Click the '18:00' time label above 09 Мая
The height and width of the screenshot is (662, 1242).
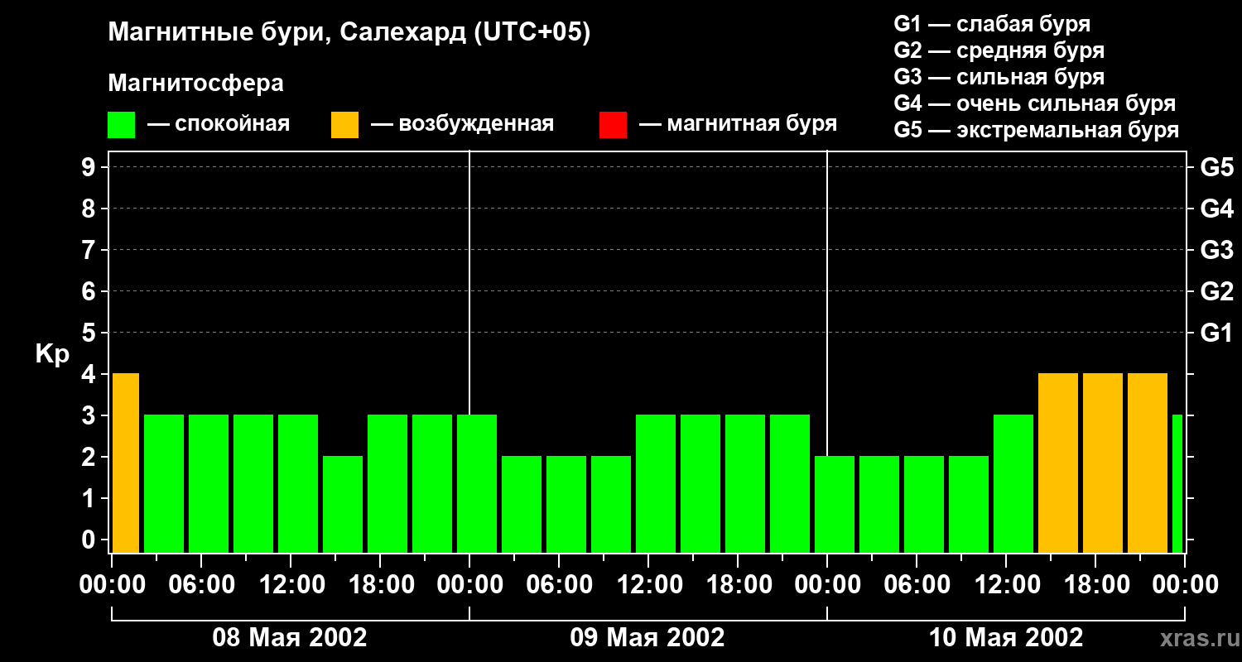click(x=738, y=585)
